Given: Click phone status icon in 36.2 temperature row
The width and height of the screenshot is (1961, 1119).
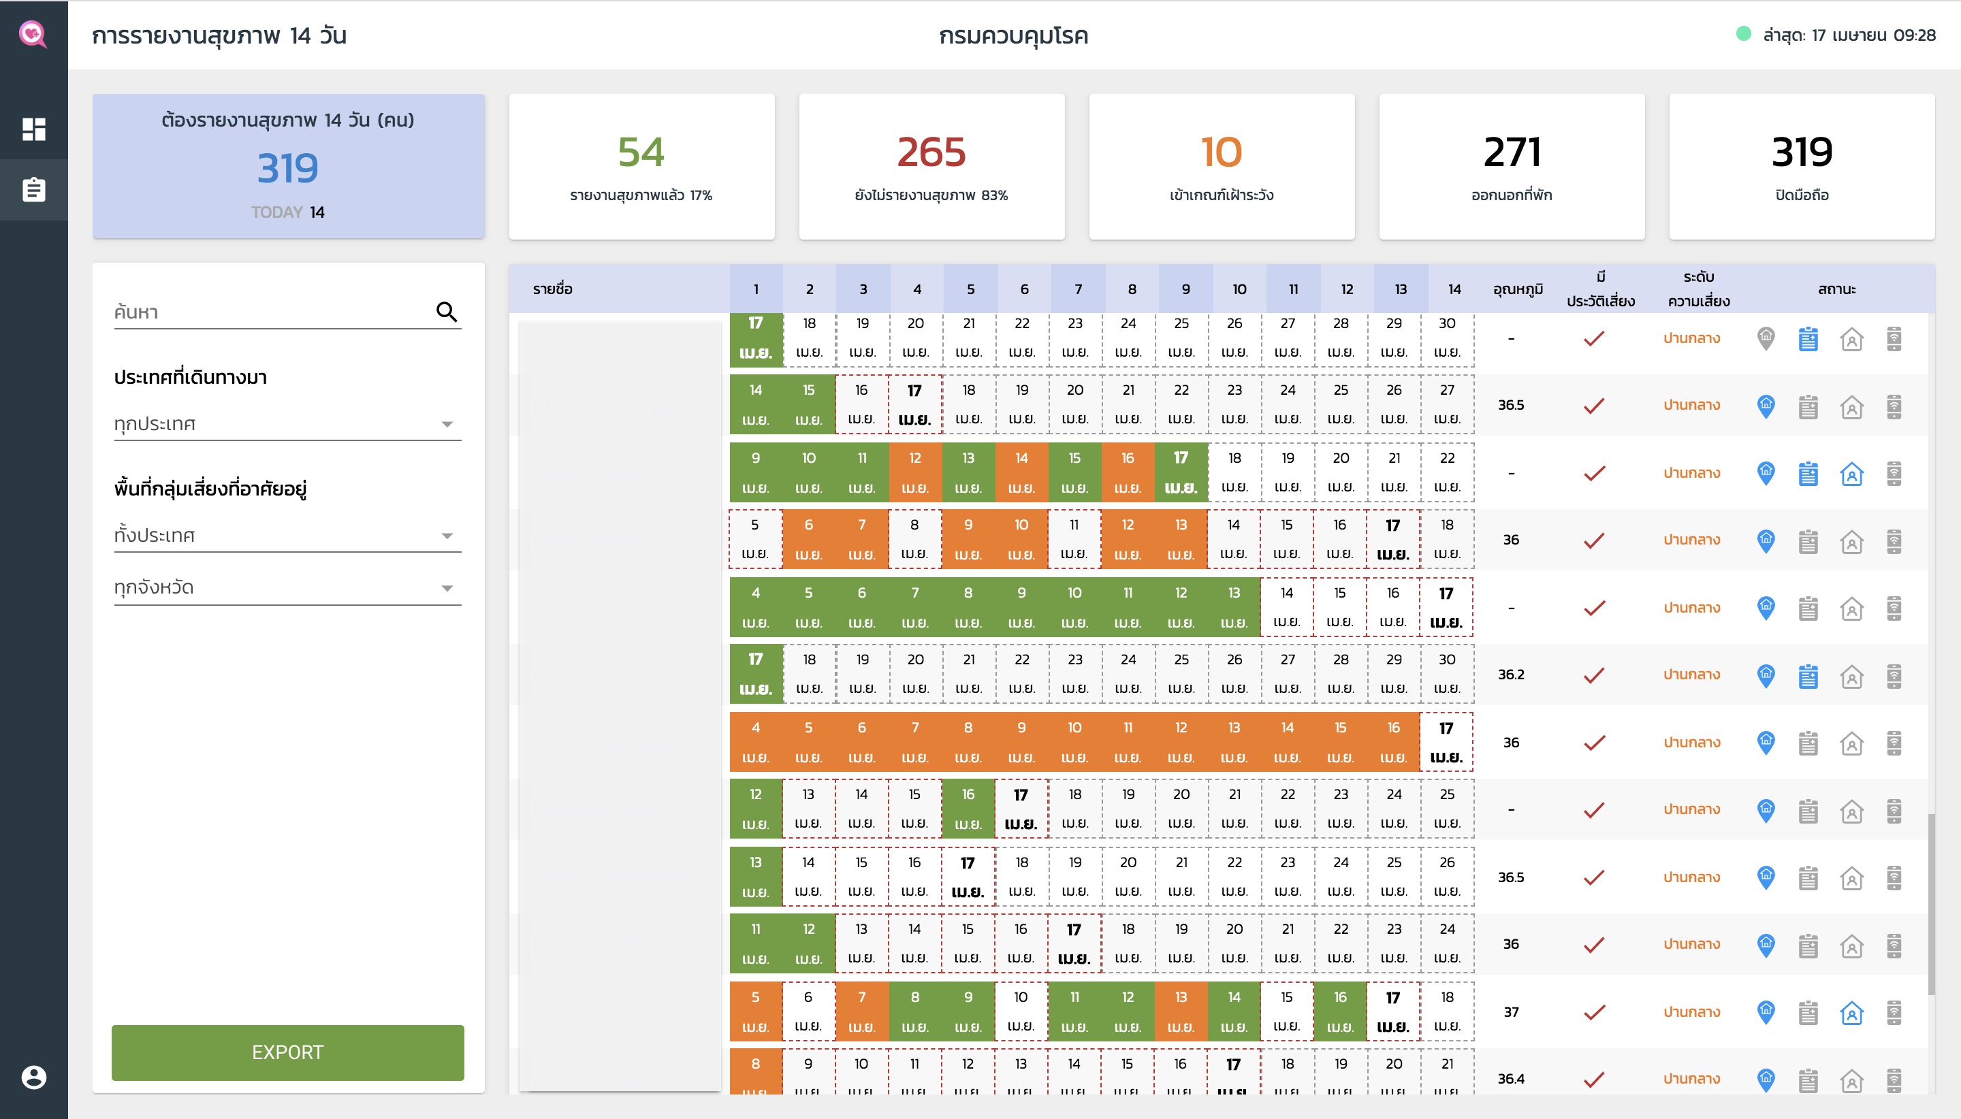Looking at the screenshot, I should click(x=1894, y=675).
